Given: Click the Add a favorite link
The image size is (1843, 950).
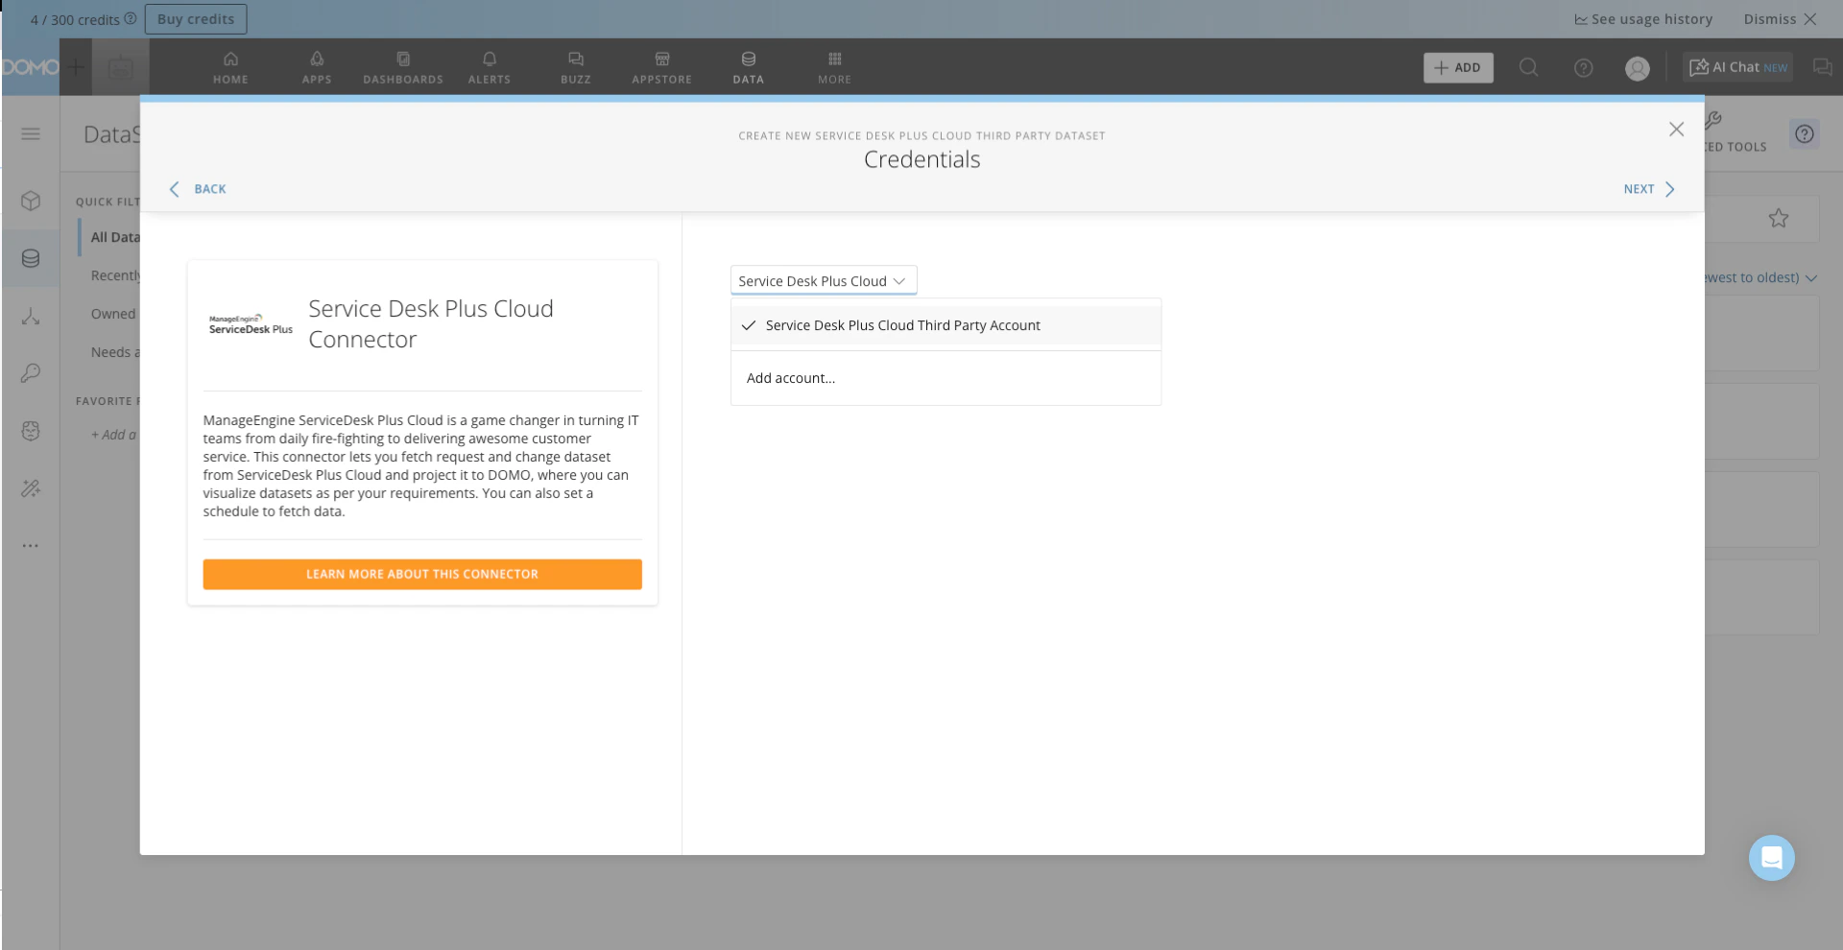Looking at the screenshot, I should coord(114,435).
